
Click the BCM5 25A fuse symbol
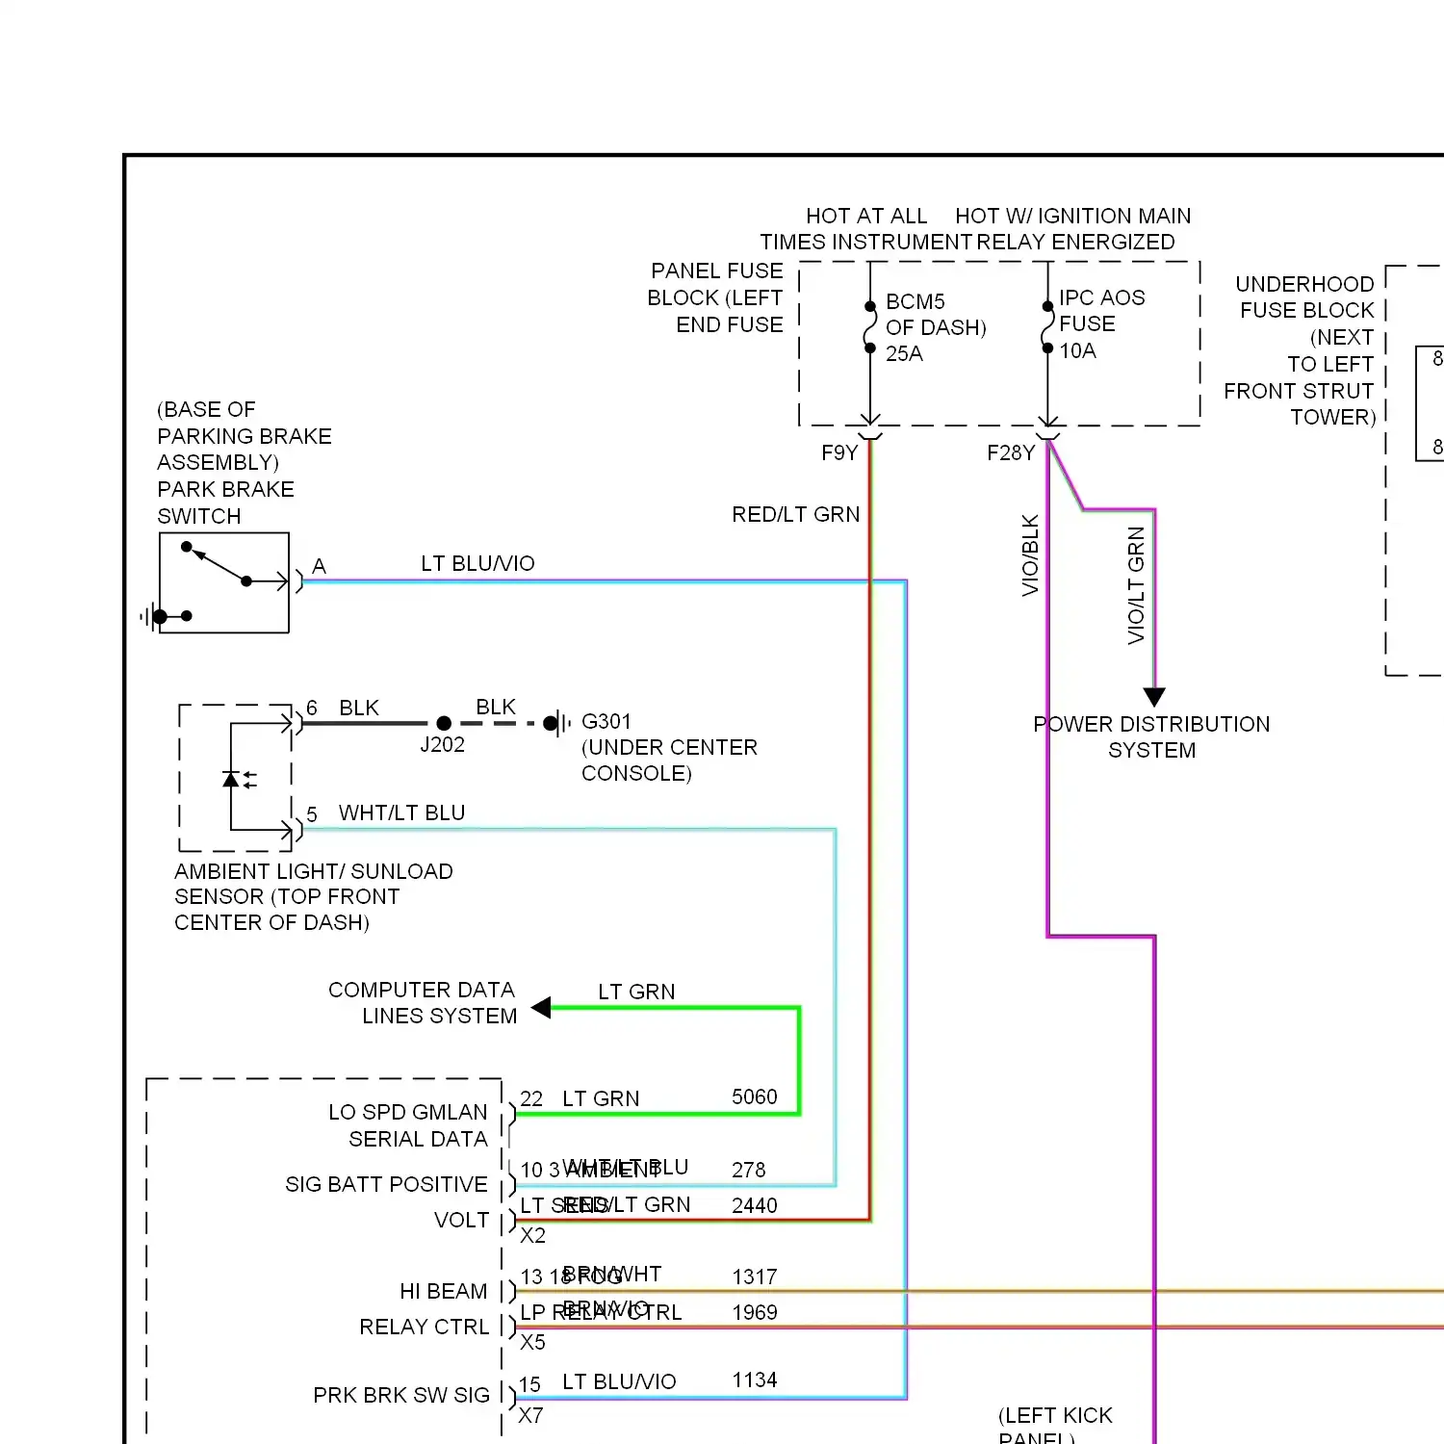tap(869, 327)
